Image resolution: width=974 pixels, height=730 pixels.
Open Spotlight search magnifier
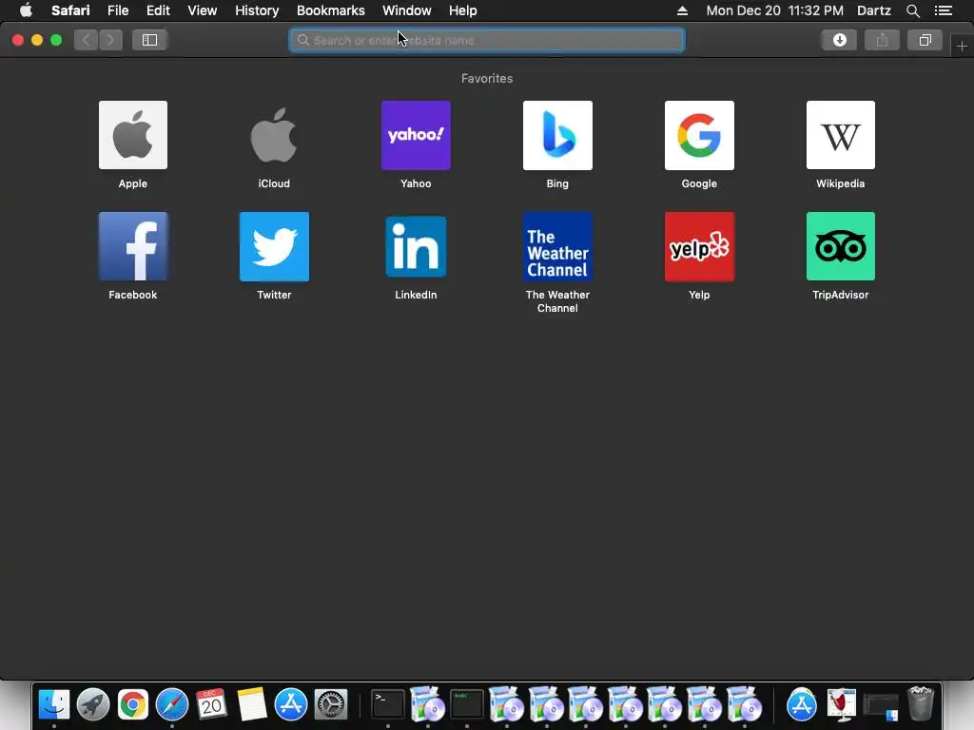pyautogui.click(x=912, y=10)
